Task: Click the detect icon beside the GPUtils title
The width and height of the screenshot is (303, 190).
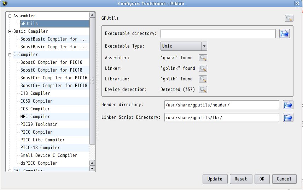Action: pos(289,18)
